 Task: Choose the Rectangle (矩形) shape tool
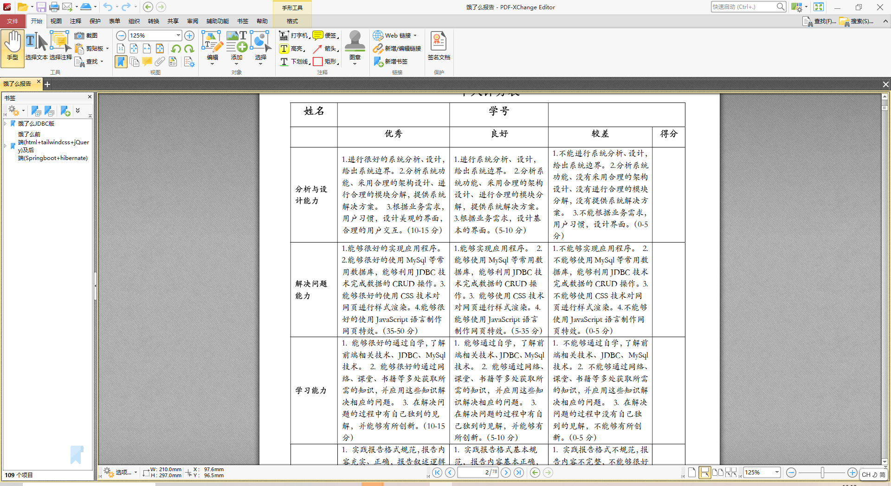coord(325,61)
